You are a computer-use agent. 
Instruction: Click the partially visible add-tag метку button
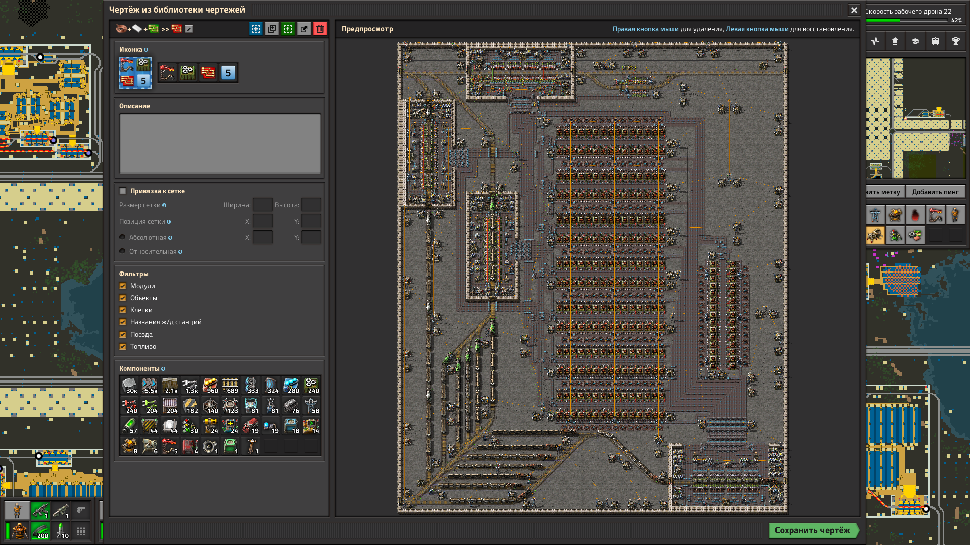(x=885, y=192)
